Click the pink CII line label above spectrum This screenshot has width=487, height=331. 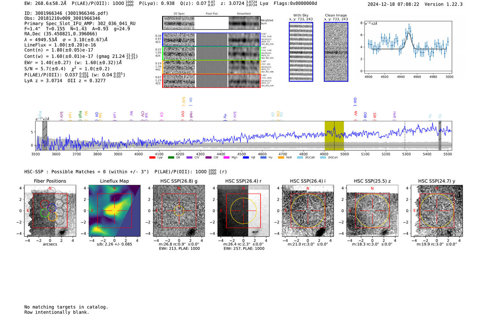point(162,116)
